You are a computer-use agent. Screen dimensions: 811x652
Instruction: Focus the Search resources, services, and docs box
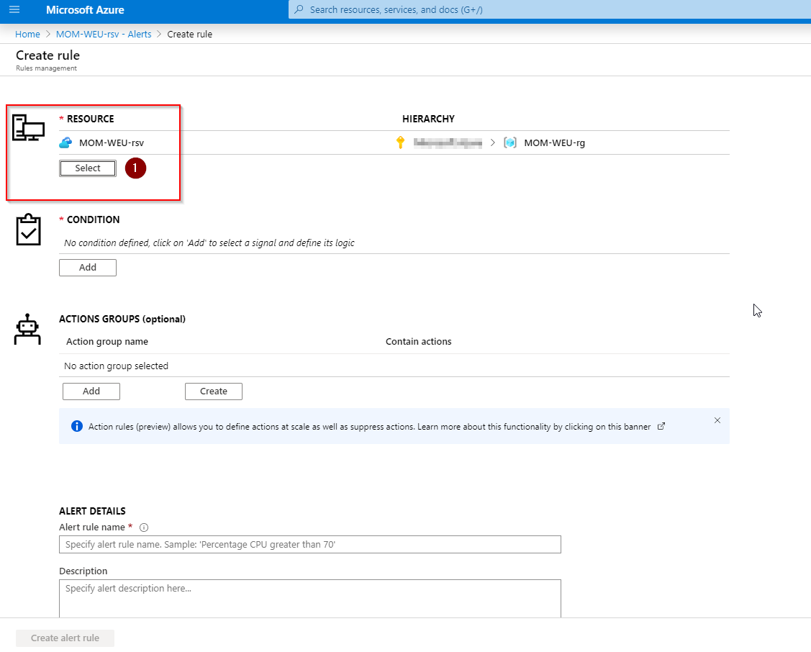549,9
